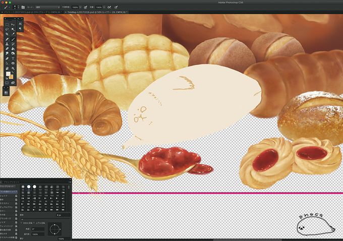Screen dimensions: 343x241
Task: Toggle Quick Mask mode
Action: [x=7, y=83]
